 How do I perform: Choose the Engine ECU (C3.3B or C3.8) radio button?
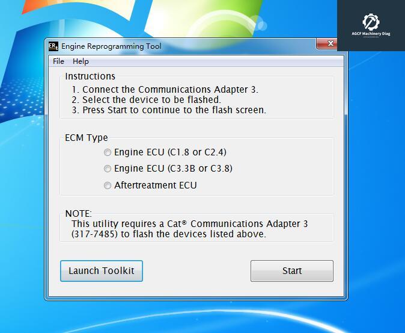pyautogui.click(x=108, y=169)
